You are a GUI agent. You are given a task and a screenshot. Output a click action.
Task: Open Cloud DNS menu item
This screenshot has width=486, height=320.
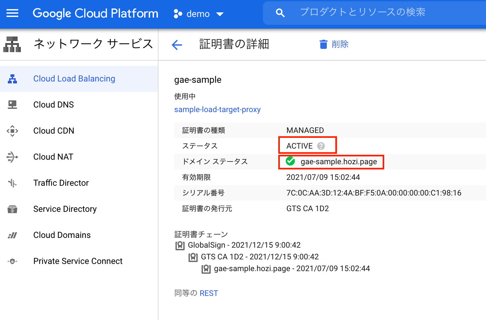pos(79,105)
